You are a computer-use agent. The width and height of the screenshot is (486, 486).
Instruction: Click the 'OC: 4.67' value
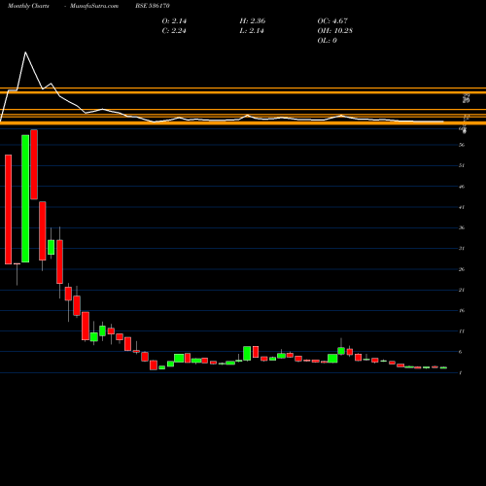click(x=332, y=20)
